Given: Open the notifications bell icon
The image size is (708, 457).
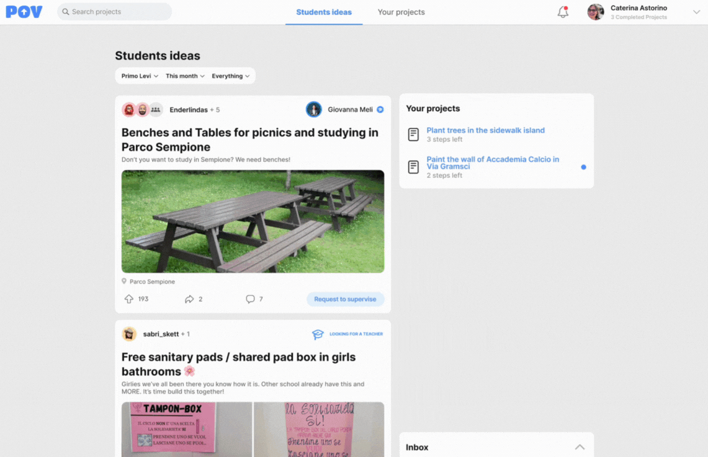Looking at the screenshot, I should pos(563,12).
